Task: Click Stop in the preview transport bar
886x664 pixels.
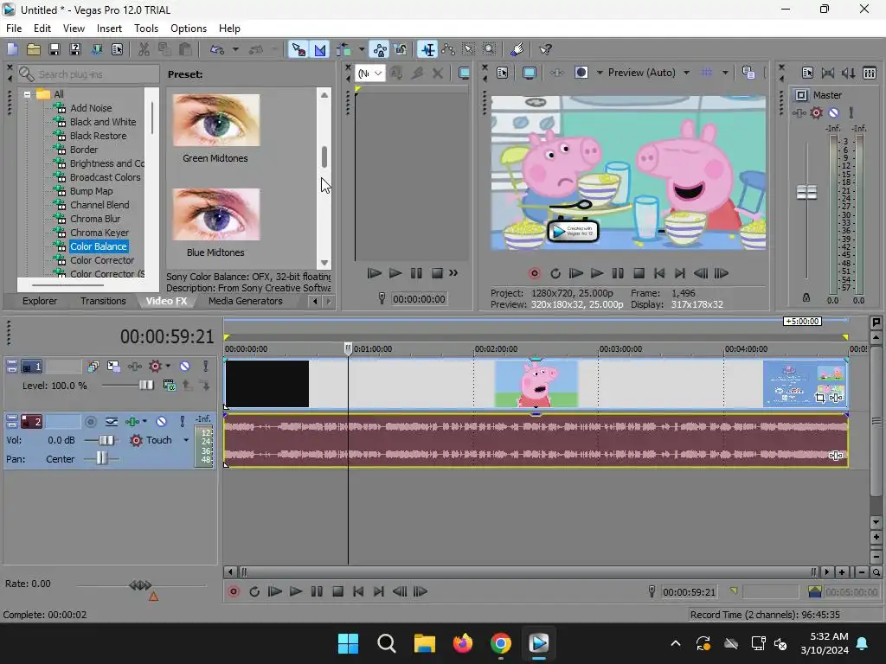Action: coord(639,273)
